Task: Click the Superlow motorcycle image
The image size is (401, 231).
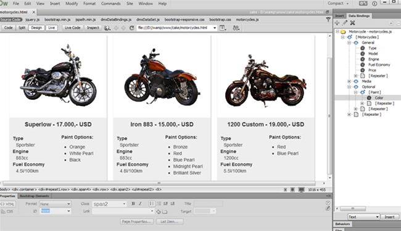Action: pos(59,75)
